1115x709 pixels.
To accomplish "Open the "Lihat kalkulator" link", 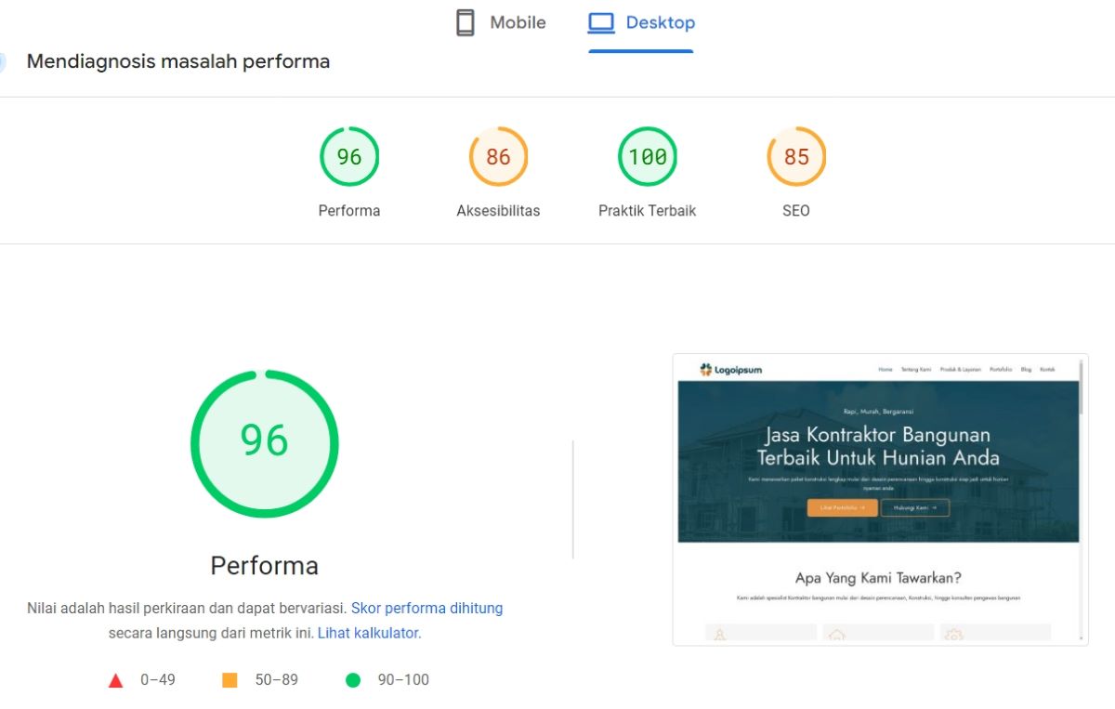I will (x=369, y=633).
